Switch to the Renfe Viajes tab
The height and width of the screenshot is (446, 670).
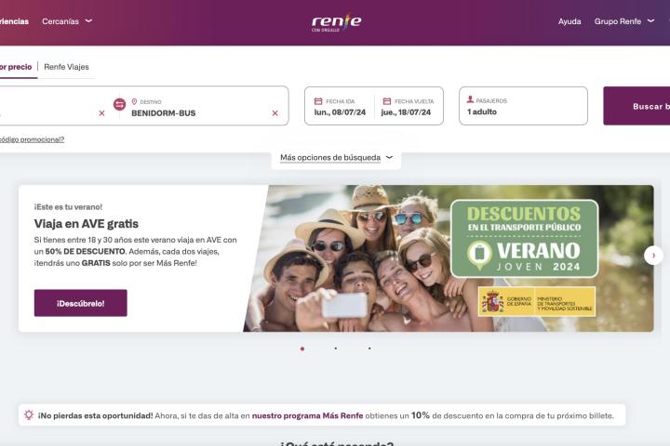(66, 67)
